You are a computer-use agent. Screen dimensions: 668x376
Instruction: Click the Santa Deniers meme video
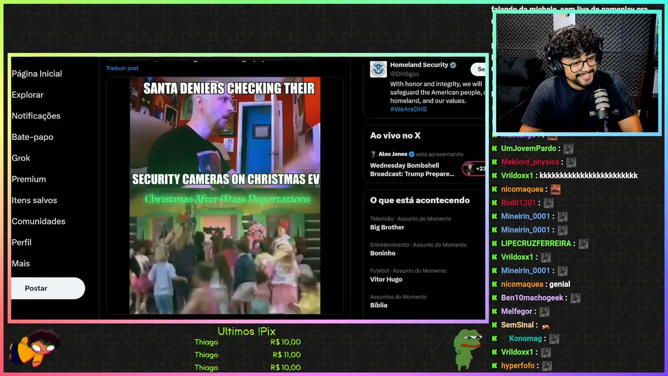225,196
